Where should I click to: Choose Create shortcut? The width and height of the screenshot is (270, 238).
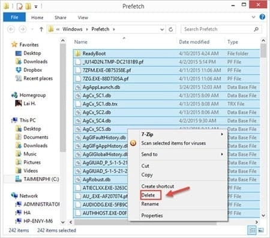click(178, 186)
